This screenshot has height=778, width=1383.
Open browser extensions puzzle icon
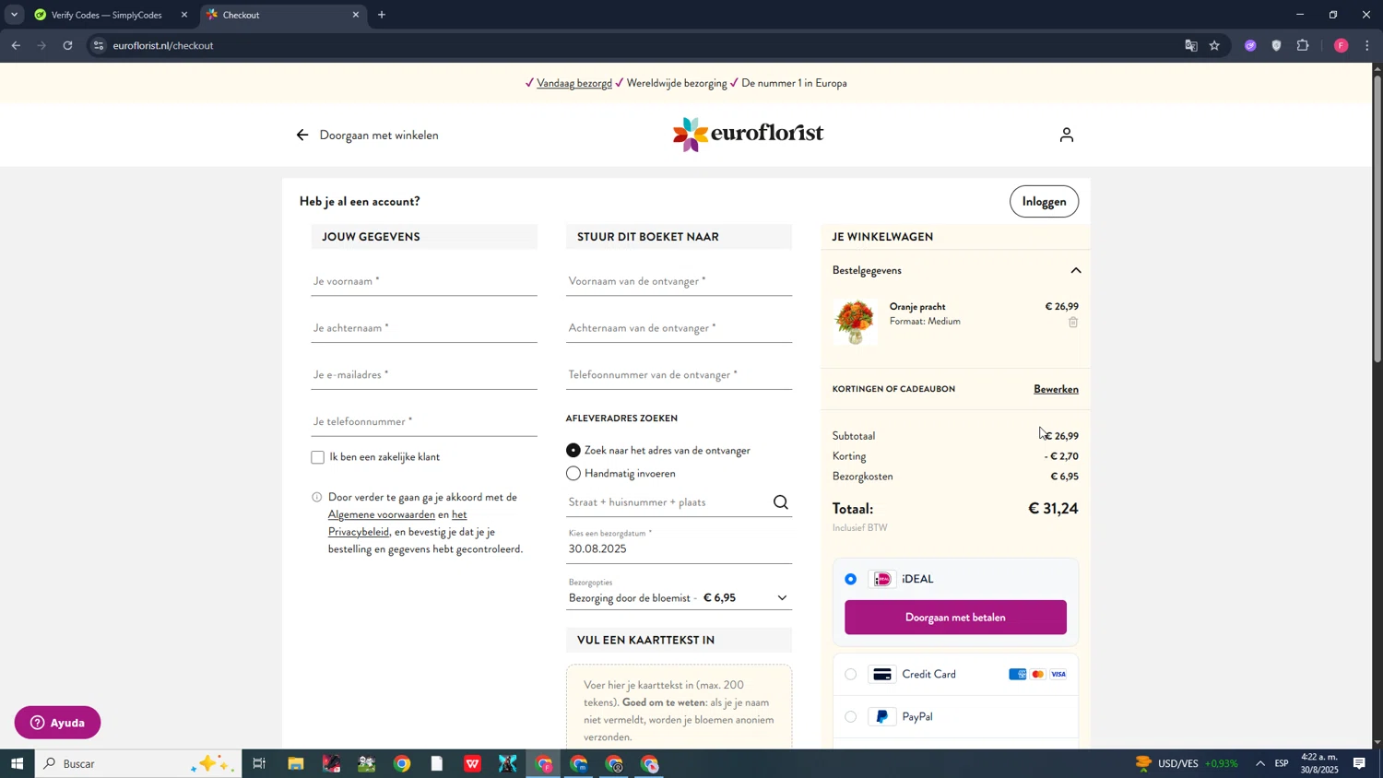(1303, 45)
